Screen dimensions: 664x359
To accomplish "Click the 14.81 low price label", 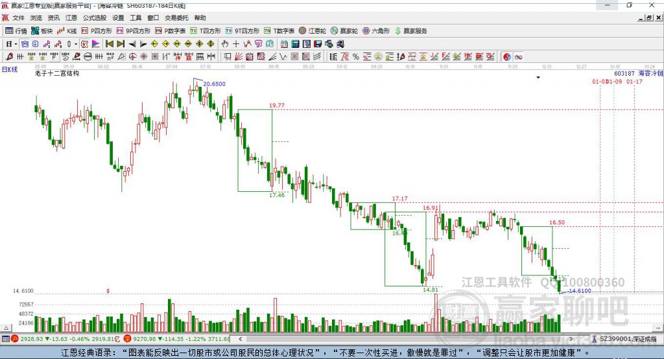I will (x=431, y=290).
